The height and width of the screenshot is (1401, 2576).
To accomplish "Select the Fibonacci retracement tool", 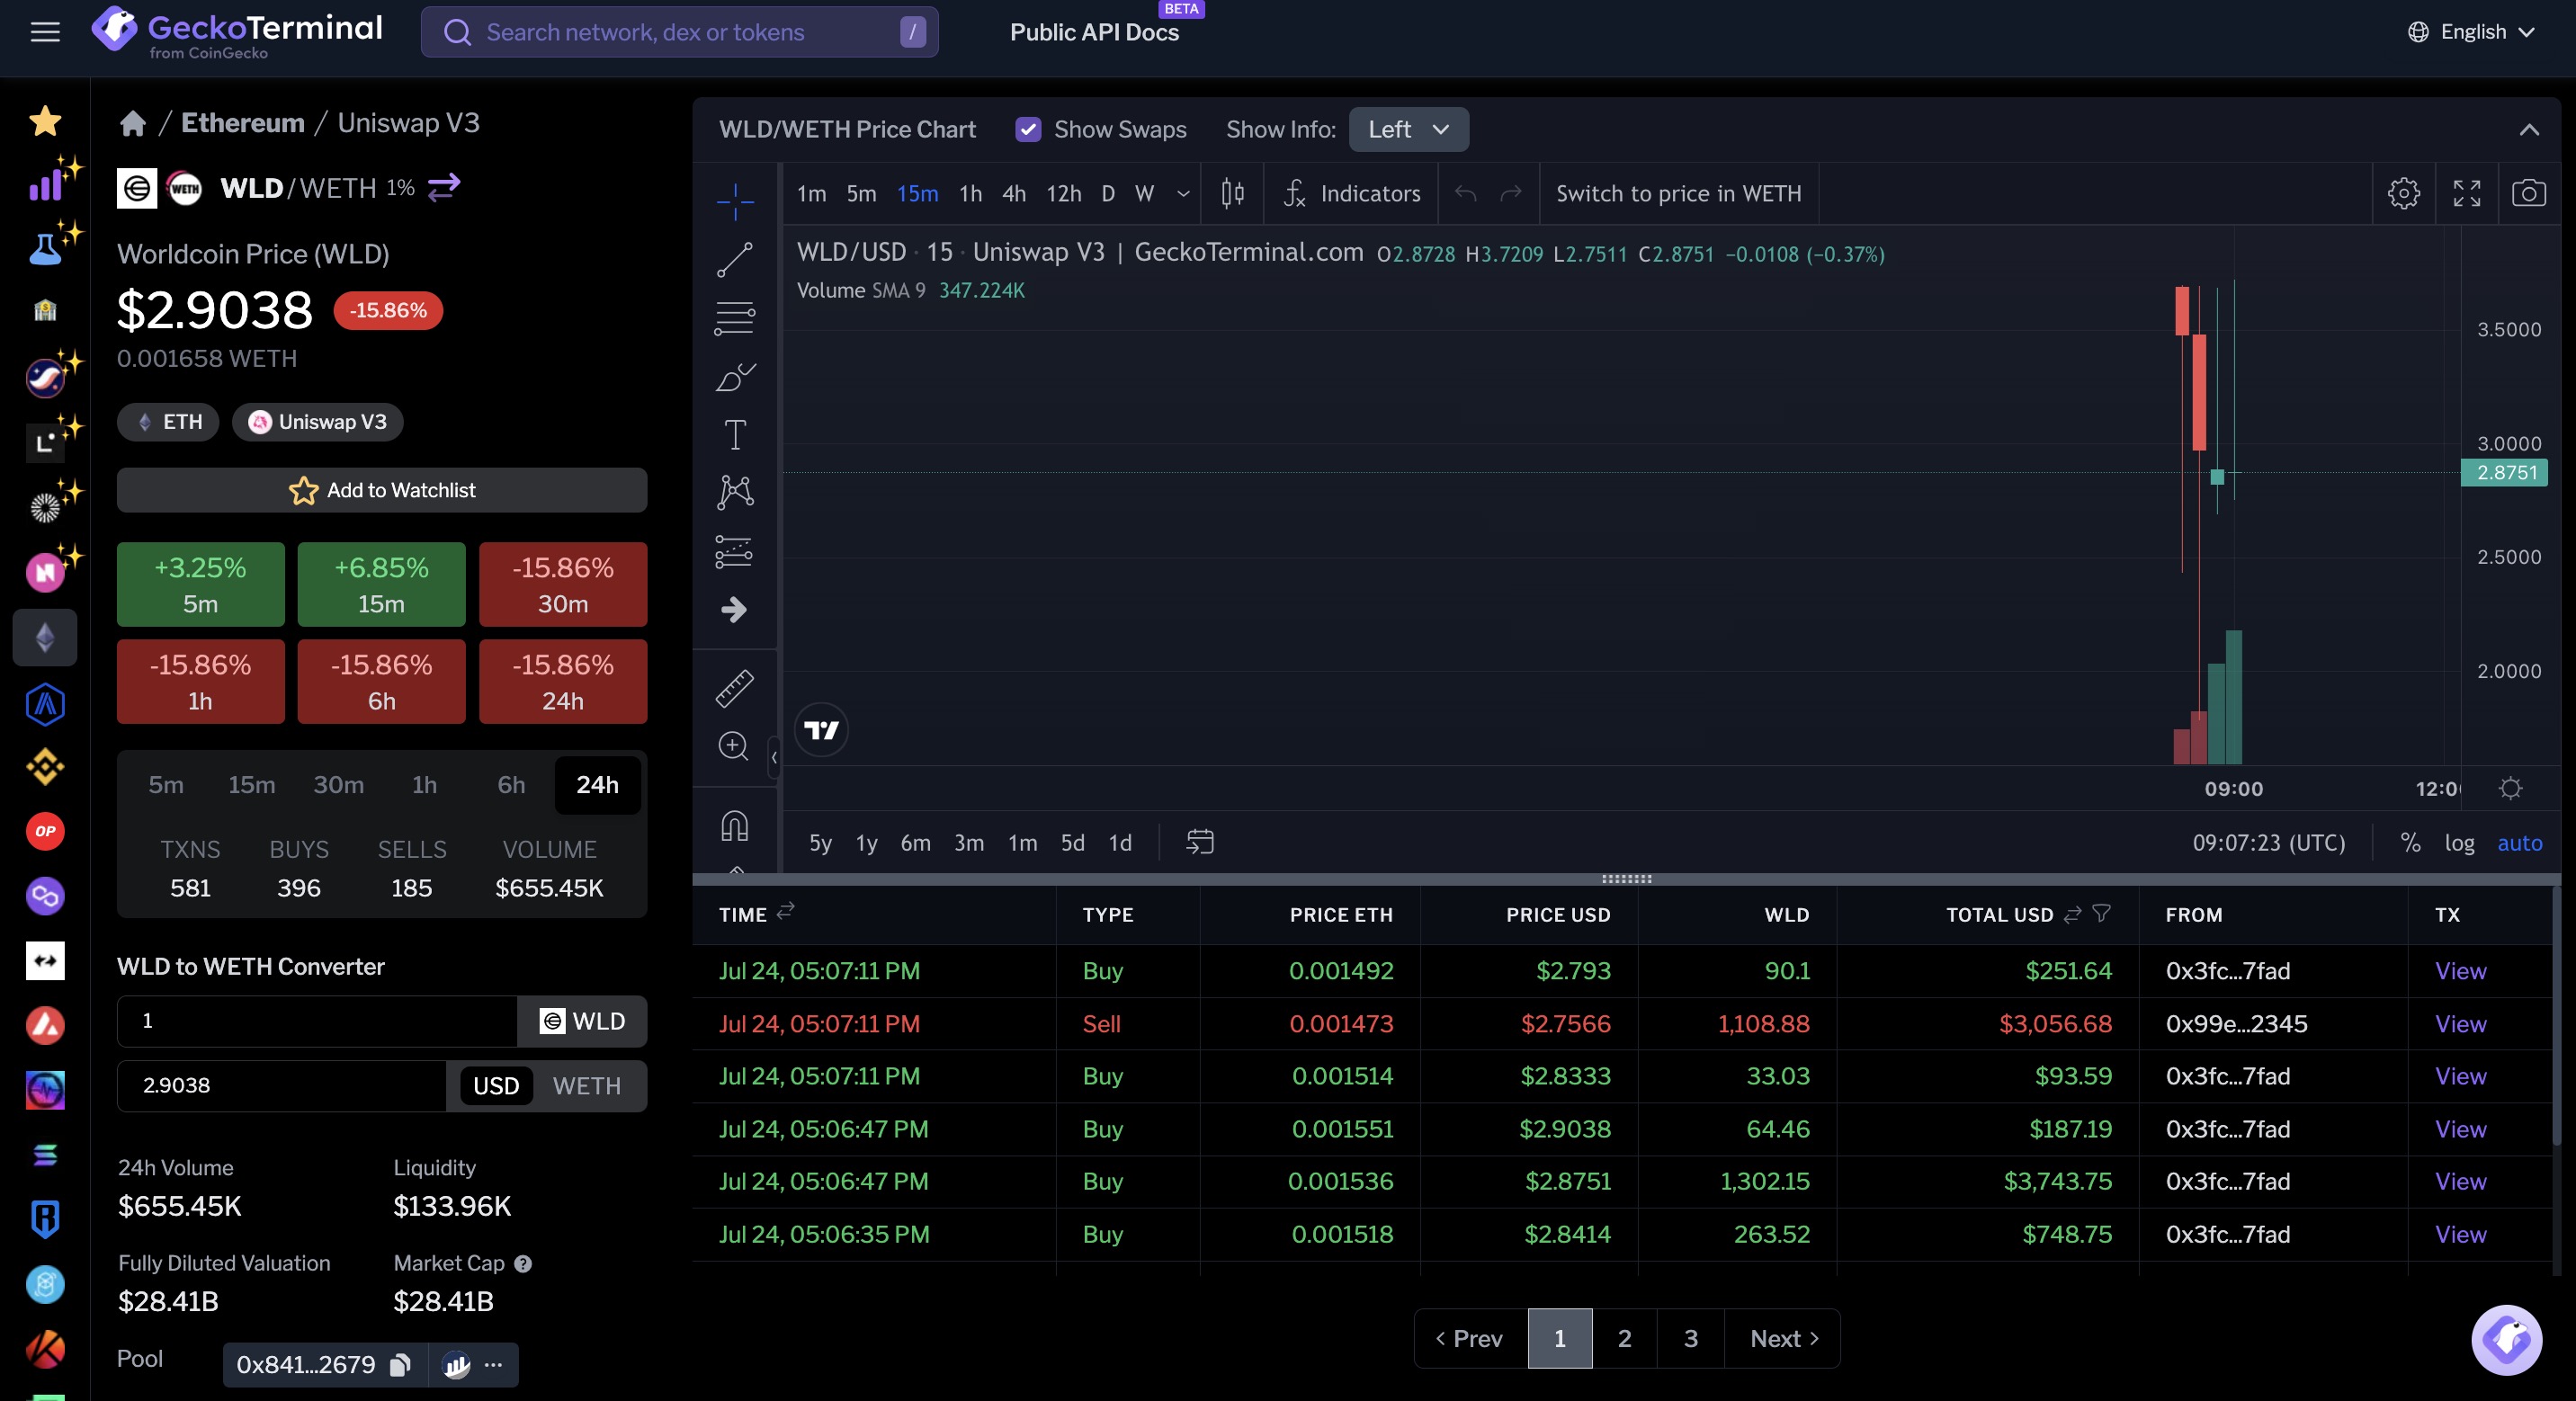I will coord(735,318).
